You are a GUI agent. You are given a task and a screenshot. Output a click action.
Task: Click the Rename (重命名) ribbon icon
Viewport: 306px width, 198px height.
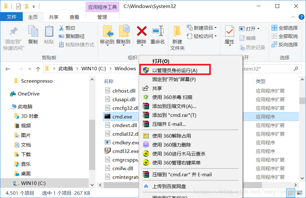point(157,31)
